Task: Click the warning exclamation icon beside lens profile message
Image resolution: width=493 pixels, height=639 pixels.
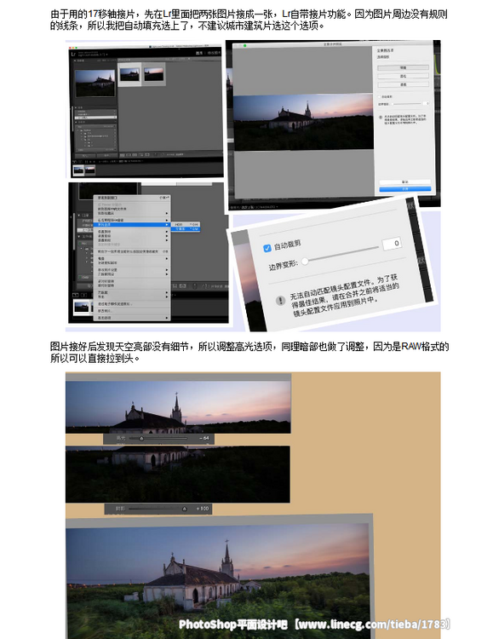Action: point(280,301)
